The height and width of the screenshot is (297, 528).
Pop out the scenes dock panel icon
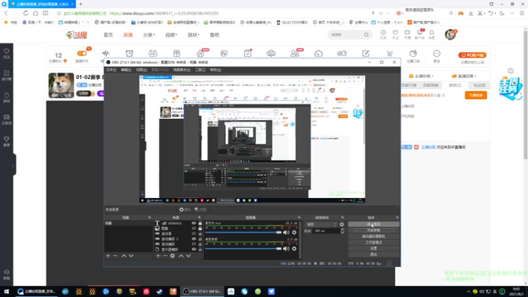click(150, 218)
